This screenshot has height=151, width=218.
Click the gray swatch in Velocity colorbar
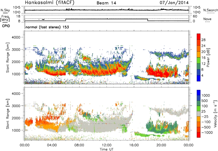pyautogui.click(x=199, y=114)
